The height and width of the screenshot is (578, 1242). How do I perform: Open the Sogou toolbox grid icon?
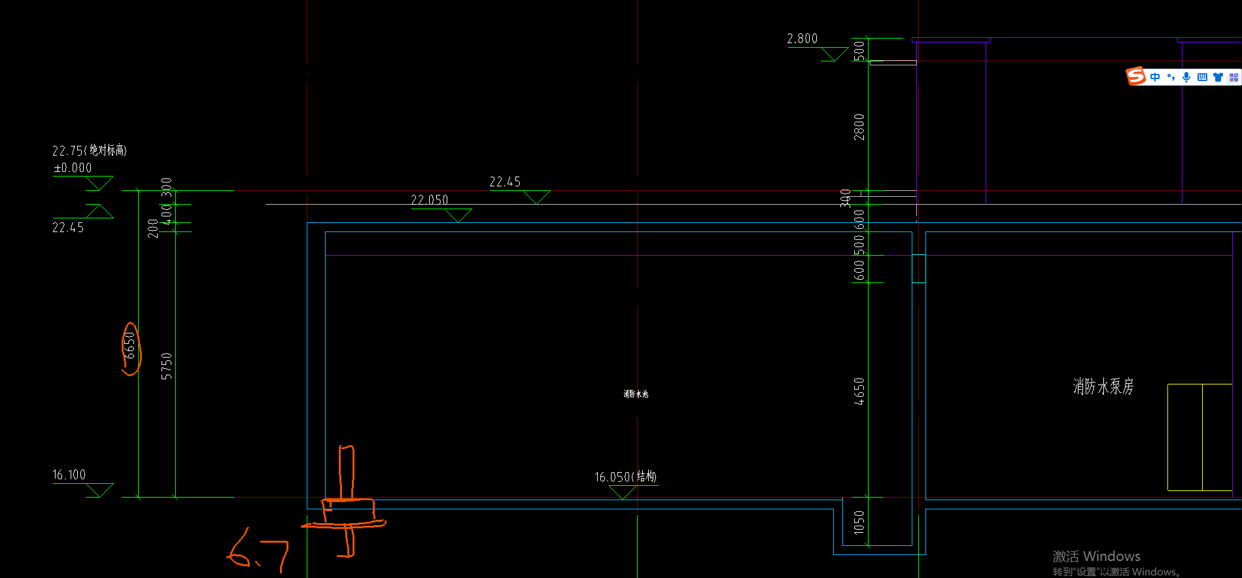pos(1233,77)
